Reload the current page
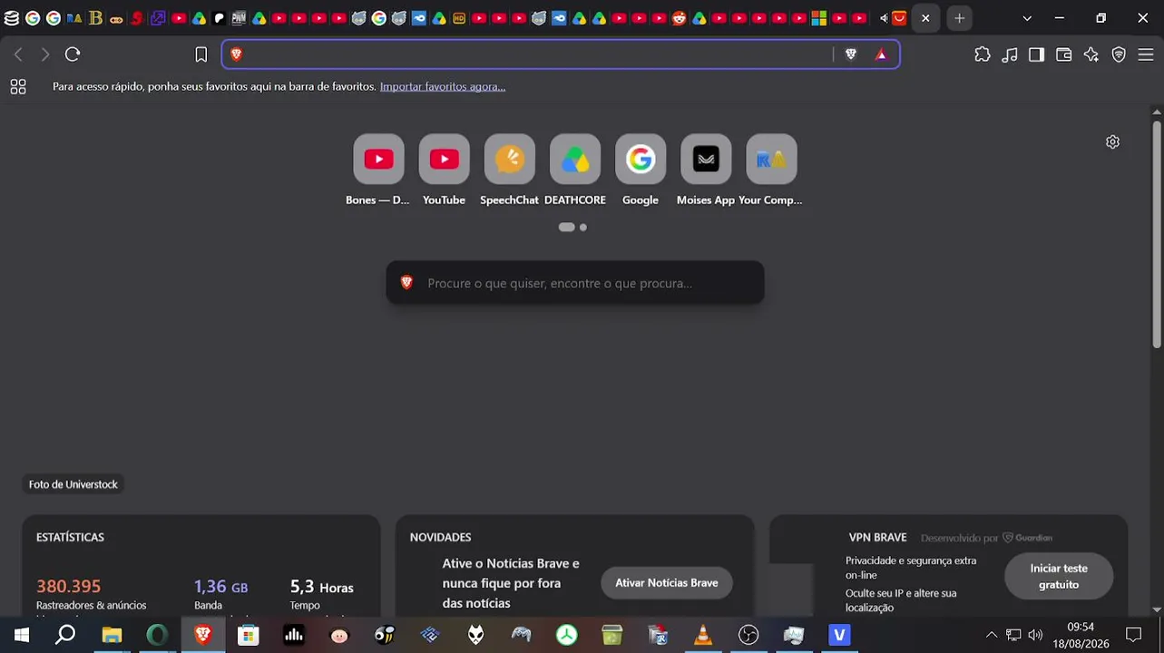Image resolution: width=1164 pixels, height=653 pixels. pyautogui.click(x=73, y=54)
